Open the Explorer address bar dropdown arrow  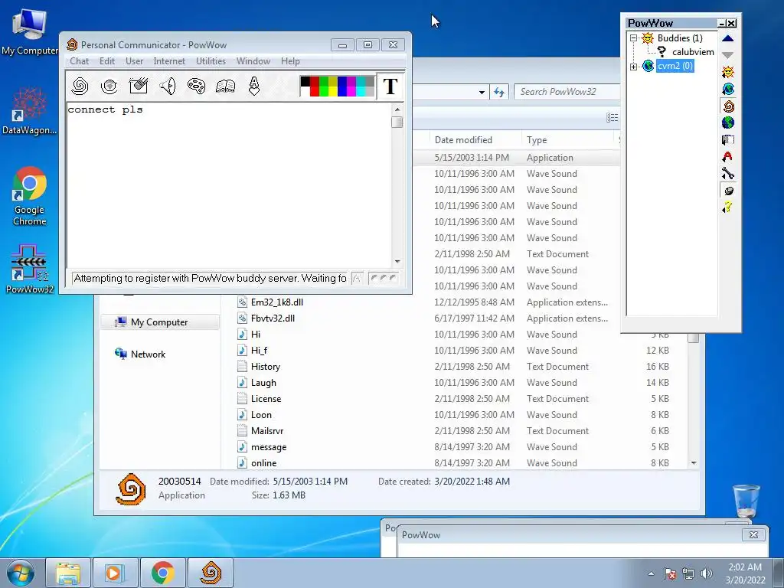coord(482,92)
